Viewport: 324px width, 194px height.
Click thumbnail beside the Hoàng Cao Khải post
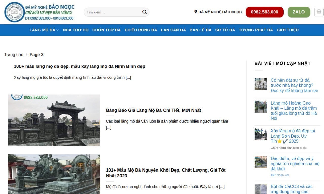[x=261, y=107]
